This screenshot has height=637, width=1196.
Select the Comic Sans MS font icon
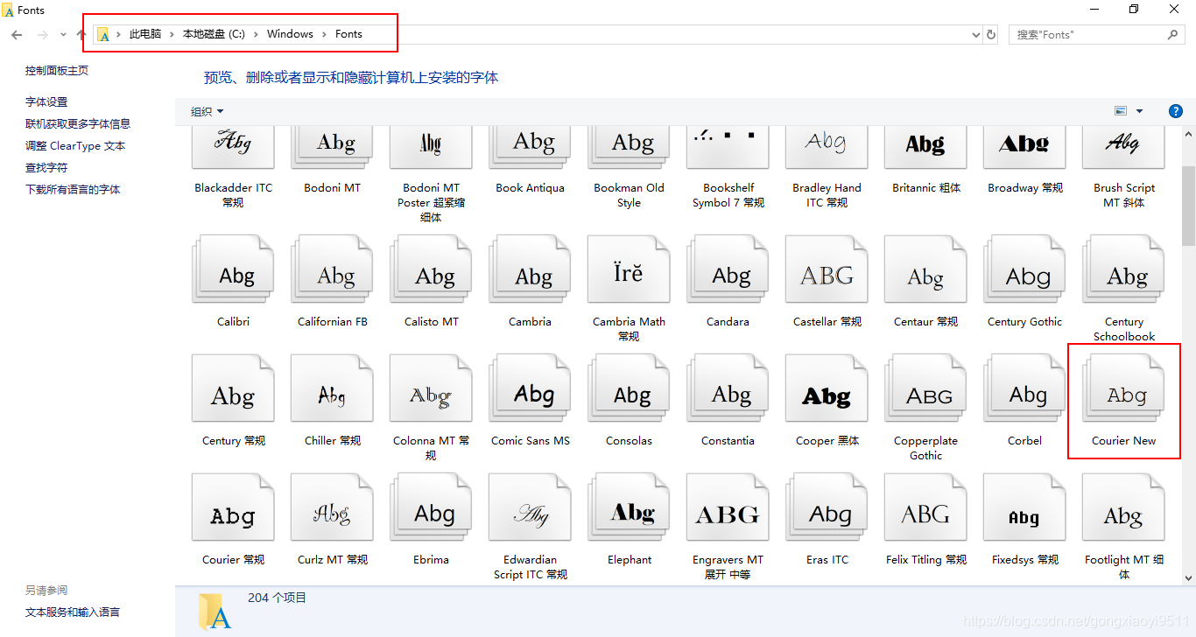530,388
